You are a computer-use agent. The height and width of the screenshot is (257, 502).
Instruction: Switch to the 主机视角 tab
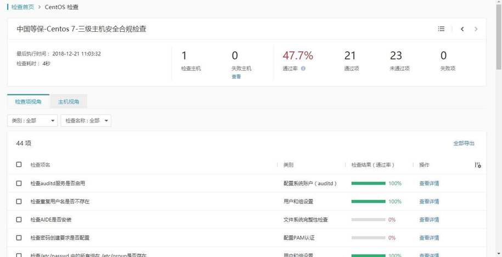point(69,102)
